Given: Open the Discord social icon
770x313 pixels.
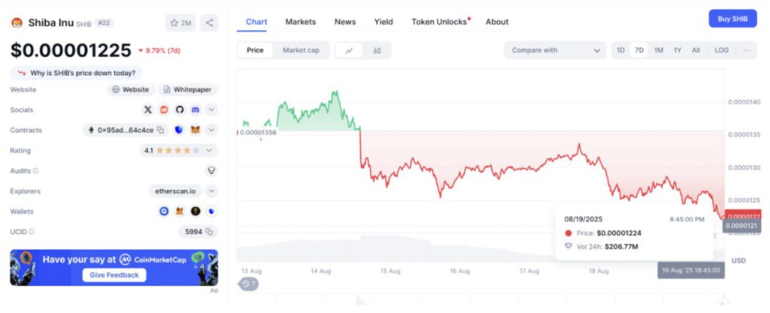Looking at the screenshot, I should (x=196, y=110).
